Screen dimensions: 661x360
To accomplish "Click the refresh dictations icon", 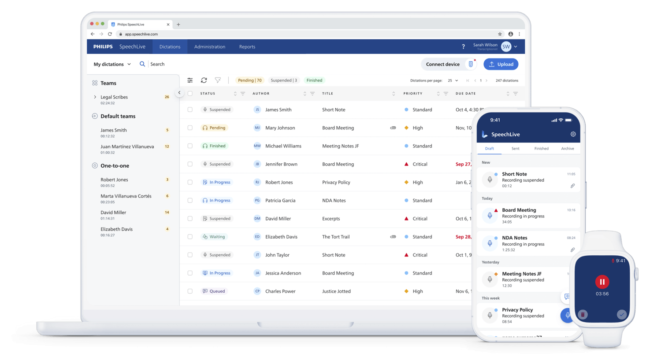I will coord(204,80).
